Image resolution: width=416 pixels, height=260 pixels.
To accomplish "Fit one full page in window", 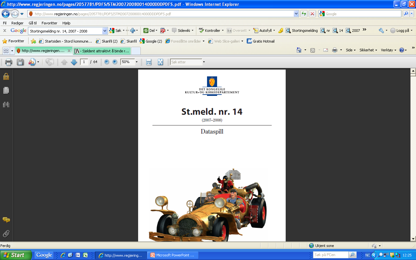I will [x=160, y=62].
